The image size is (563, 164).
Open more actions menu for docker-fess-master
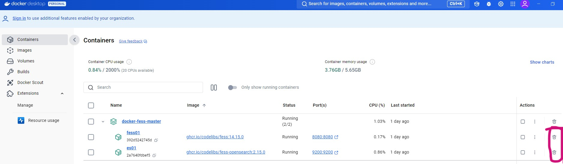pos(535,122)
